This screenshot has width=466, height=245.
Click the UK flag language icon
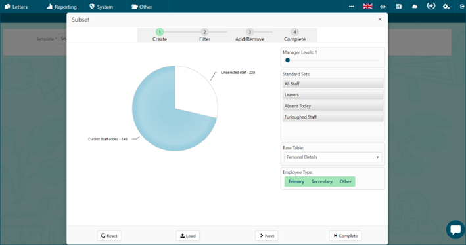(x=367, y=6)
